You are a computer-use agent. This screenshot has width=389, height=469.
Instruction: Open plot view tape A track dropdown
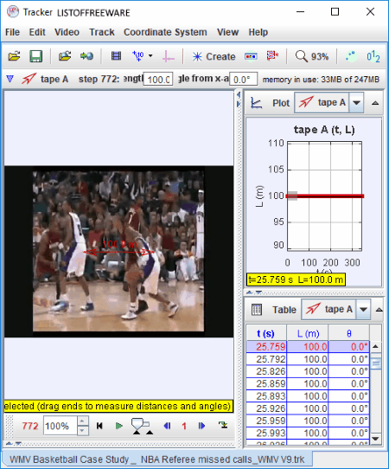click(x=356, y=103)
